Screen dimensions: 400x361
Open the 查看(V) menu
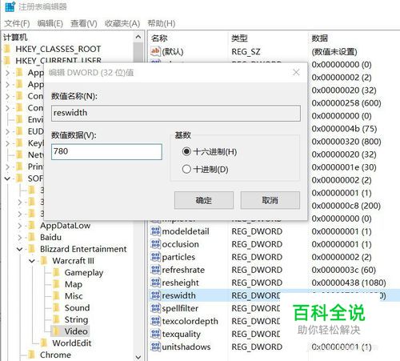click(83, 23)
